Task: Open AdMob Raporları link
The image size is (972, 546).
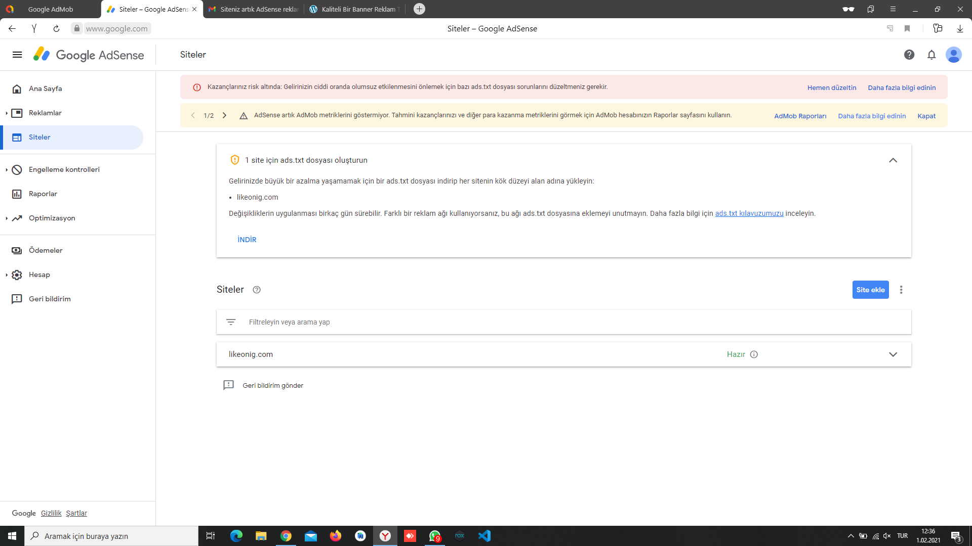Action: click(800, 116)
